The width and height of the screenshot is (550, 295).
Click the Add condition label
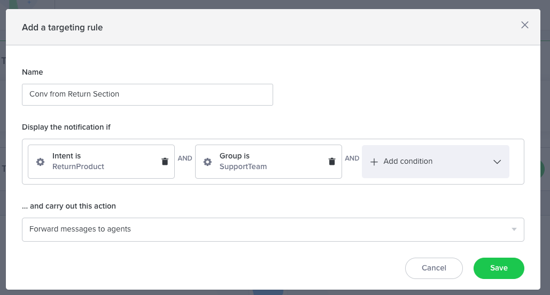pyautogui.click(x=408, y=161)
